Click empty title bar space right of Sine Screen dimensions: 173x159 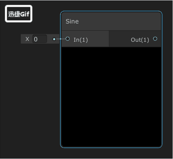tap(119, 21)
